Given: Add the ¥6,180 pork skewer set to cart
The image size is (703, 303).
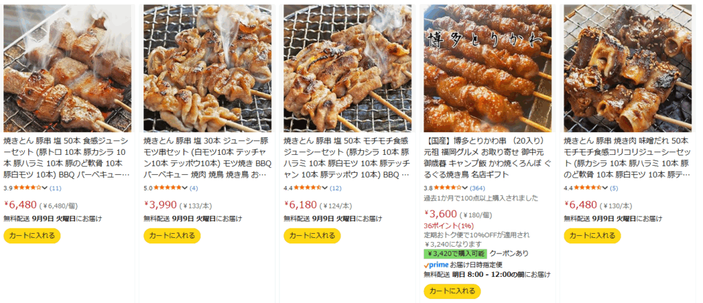Looking at the screenshot, I should point(312,235).
